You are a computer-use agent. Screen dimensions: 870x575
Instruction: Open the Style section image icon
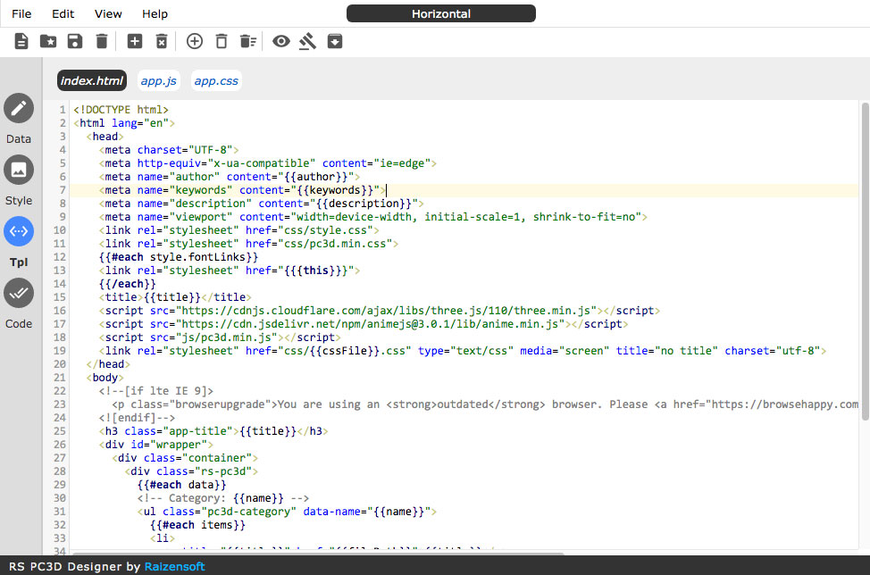tap(19, 170)
